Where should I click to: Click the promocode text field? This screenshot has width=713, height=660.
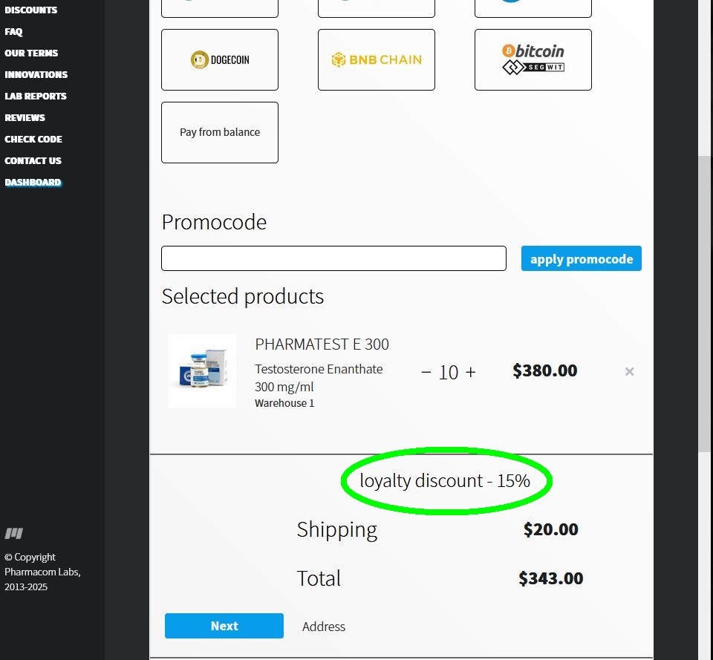click(x=333, y=258)
